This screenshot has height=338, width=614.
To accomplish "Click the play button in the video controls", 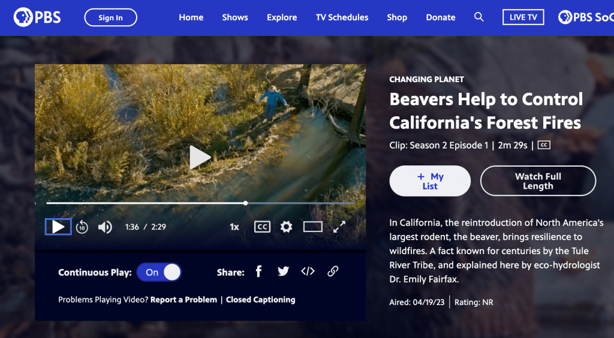I will tap(58, 227).
